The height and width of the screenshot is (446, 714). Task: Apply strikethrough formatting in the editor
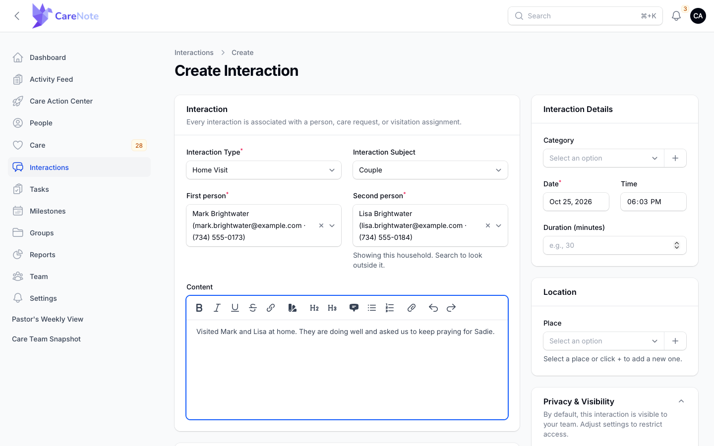[x=253, y=308]
